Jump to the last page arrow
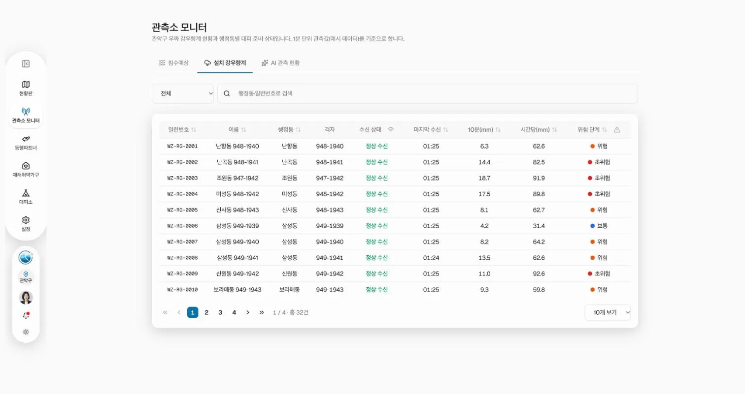The width and height of the screenshot is (745, 394). pyautogui.click(x=262, y=312)
